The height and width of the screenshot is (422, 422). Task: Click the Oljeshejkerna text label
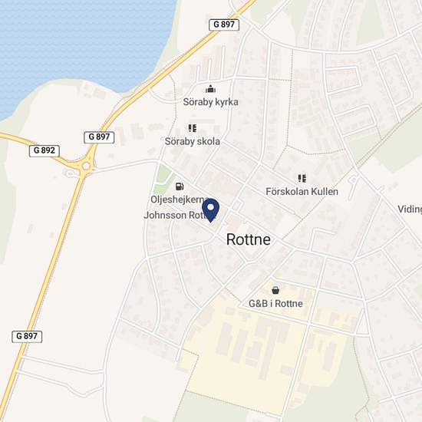(180, 199)
